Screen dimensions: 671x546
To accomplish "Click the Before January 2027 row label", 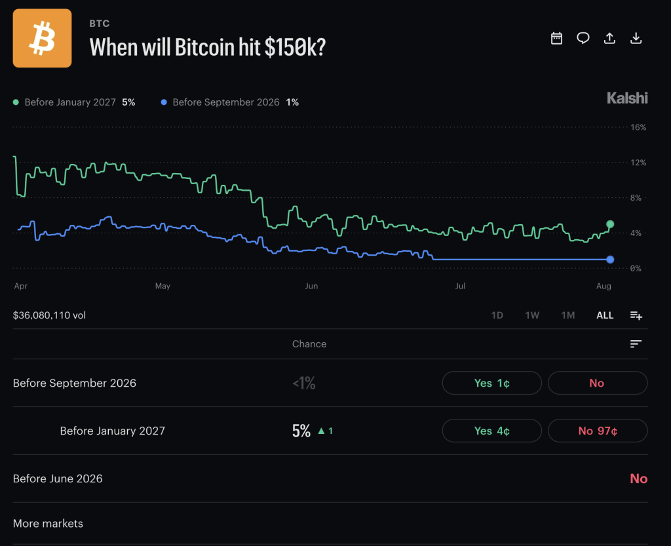I will coord(112,431).
